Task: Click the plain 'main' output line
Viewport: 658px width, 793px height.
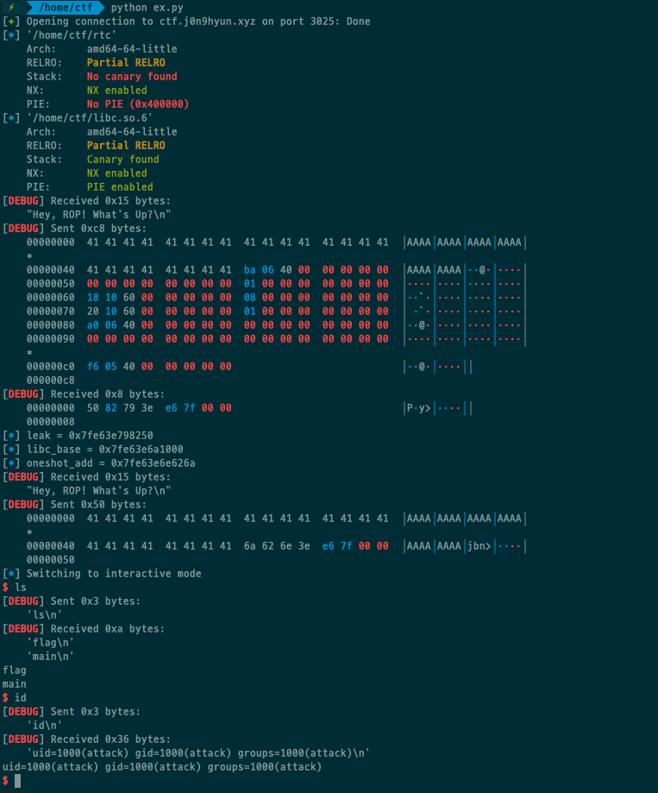Action: (14, 683)
